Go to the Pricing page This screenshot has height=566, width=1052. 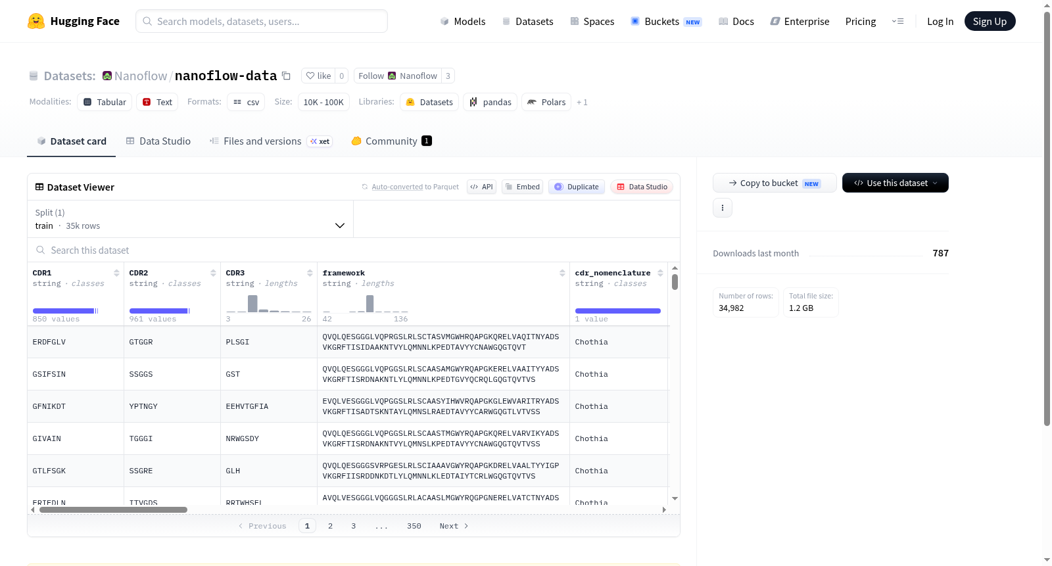point(861,22)
